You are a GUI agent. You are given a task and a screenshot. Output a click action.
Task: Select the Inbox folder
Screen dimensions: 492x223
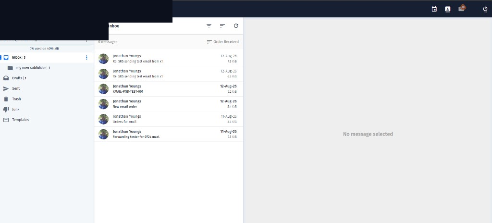point(47,58)
